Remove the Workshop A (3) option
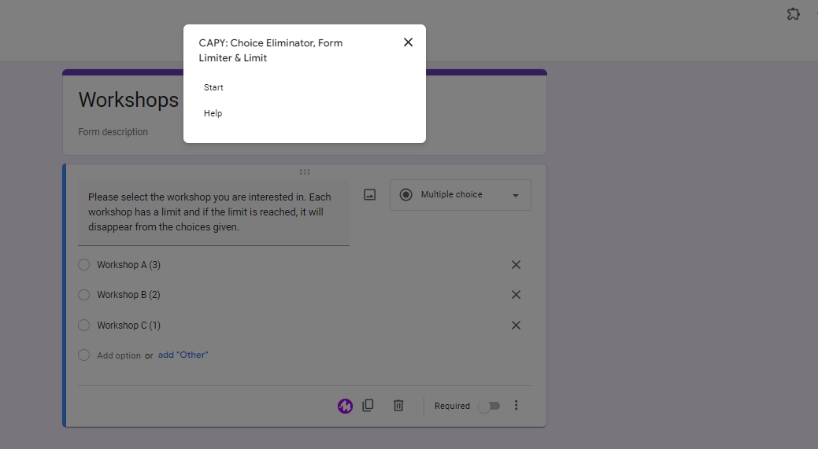818x449 pixels. point(516,265)
